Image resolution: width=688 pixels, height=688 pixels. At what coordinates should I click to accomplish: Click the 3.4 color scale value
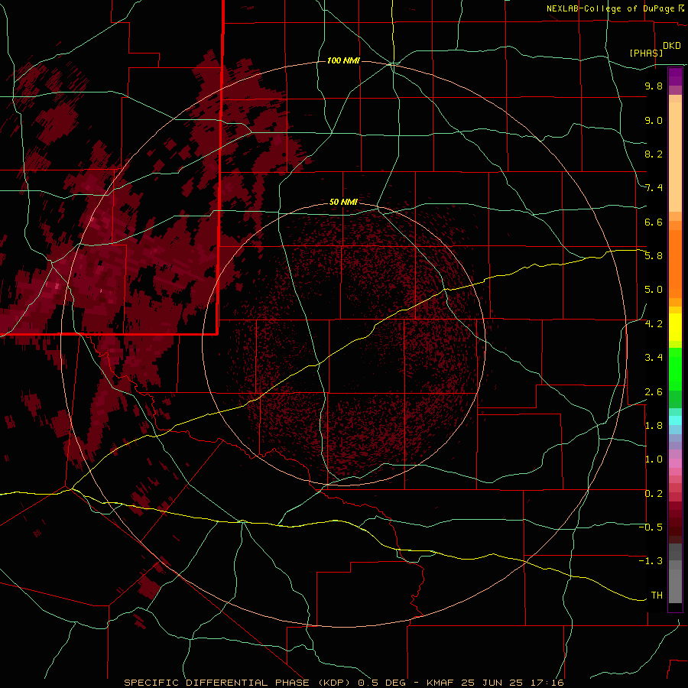pos(654,358)
